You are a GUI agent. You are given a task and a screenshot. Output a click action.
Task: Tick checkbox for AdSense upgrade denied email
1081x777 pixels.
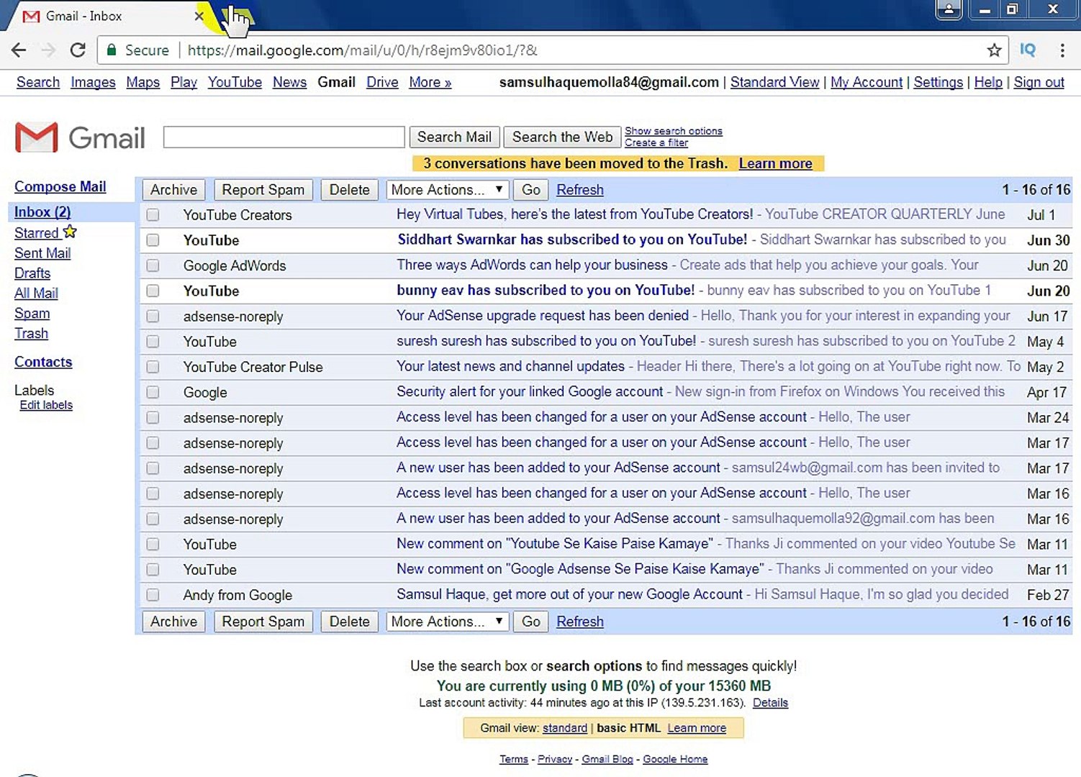tap(153, 317)
